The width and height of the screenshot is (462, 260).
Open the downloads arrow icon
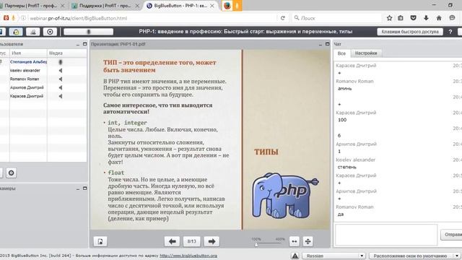426,18
